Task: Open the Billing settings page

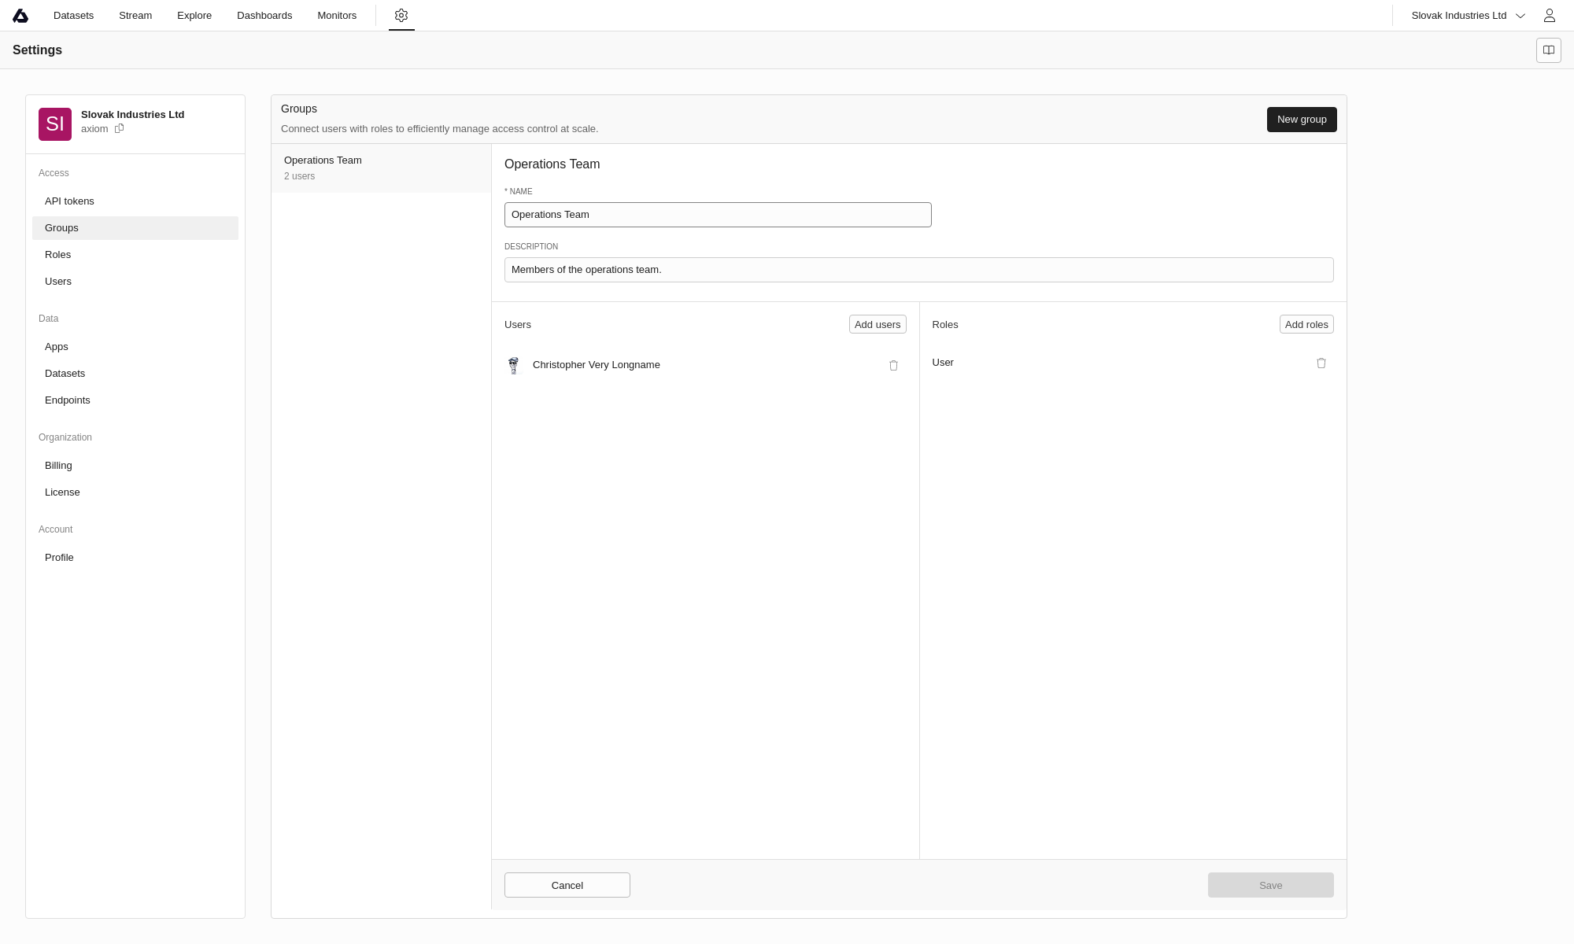Action: [58, 466]
